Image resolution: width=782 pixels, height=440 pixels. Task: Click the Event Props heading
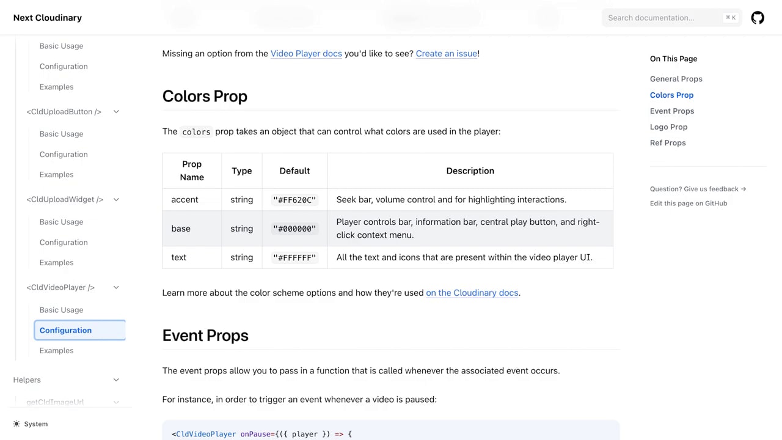tap(205, 335)
